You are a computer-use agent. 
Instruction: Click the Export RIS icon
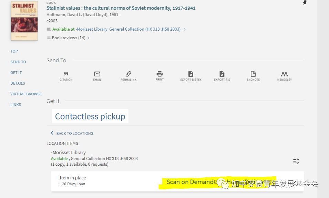pos(222,74)
